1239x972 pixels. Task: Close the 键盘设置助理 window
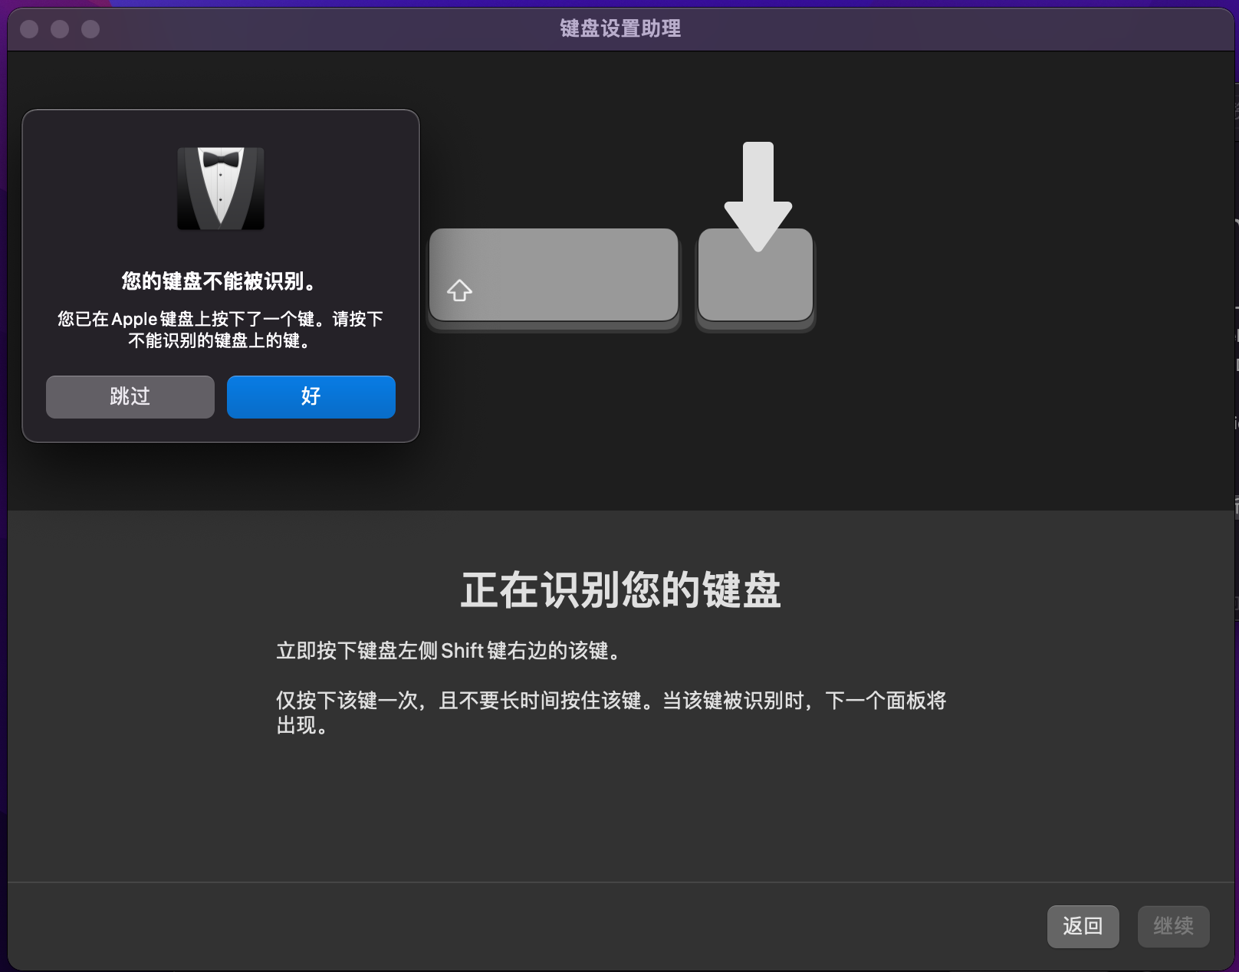(x=29, y=29)
